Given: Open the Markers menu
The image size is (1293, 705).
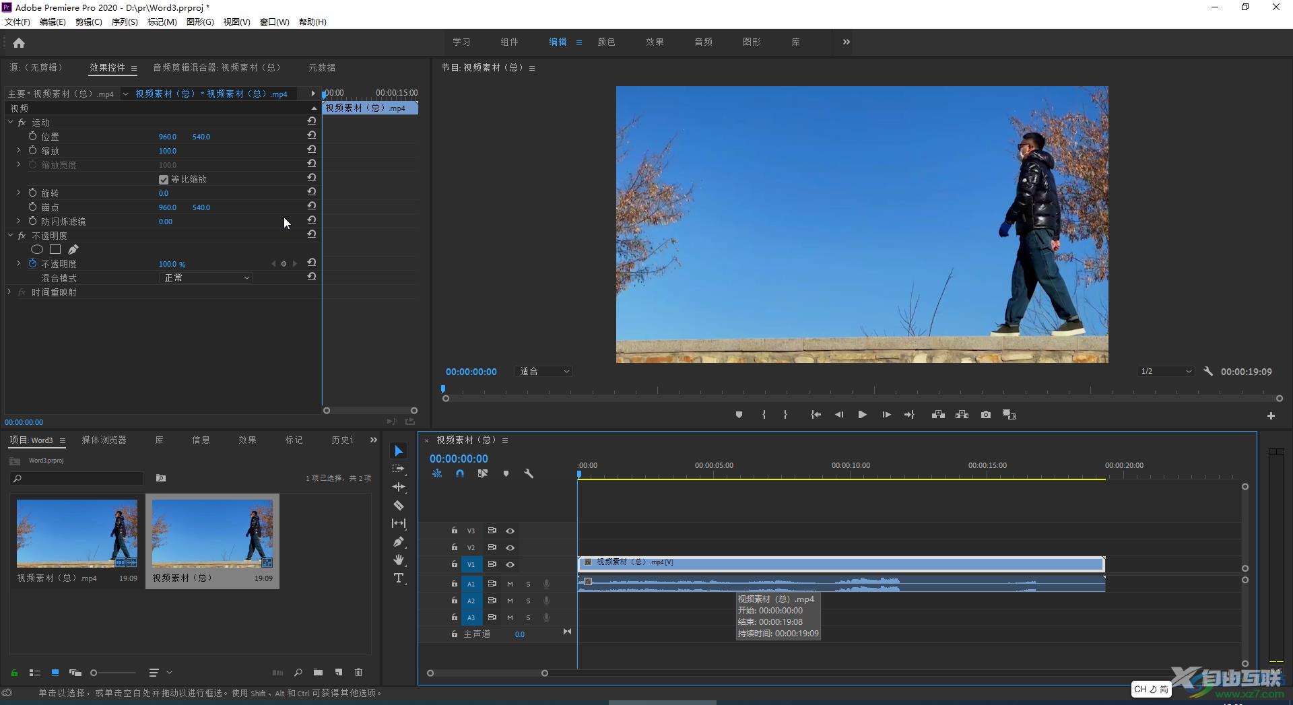Looking at the screenshot, I should [x=162, y=22].
